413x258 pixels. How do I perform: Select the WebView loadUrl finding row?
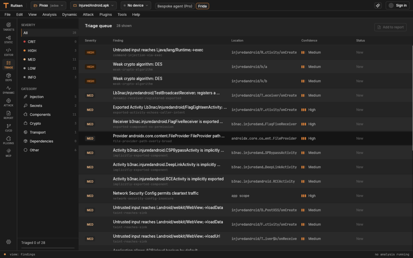click(245, 239)
